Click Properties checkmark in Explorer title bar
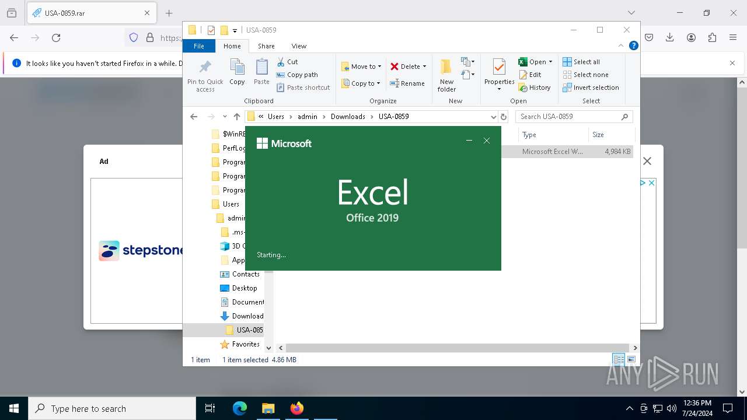 click(x=211, y=30)
